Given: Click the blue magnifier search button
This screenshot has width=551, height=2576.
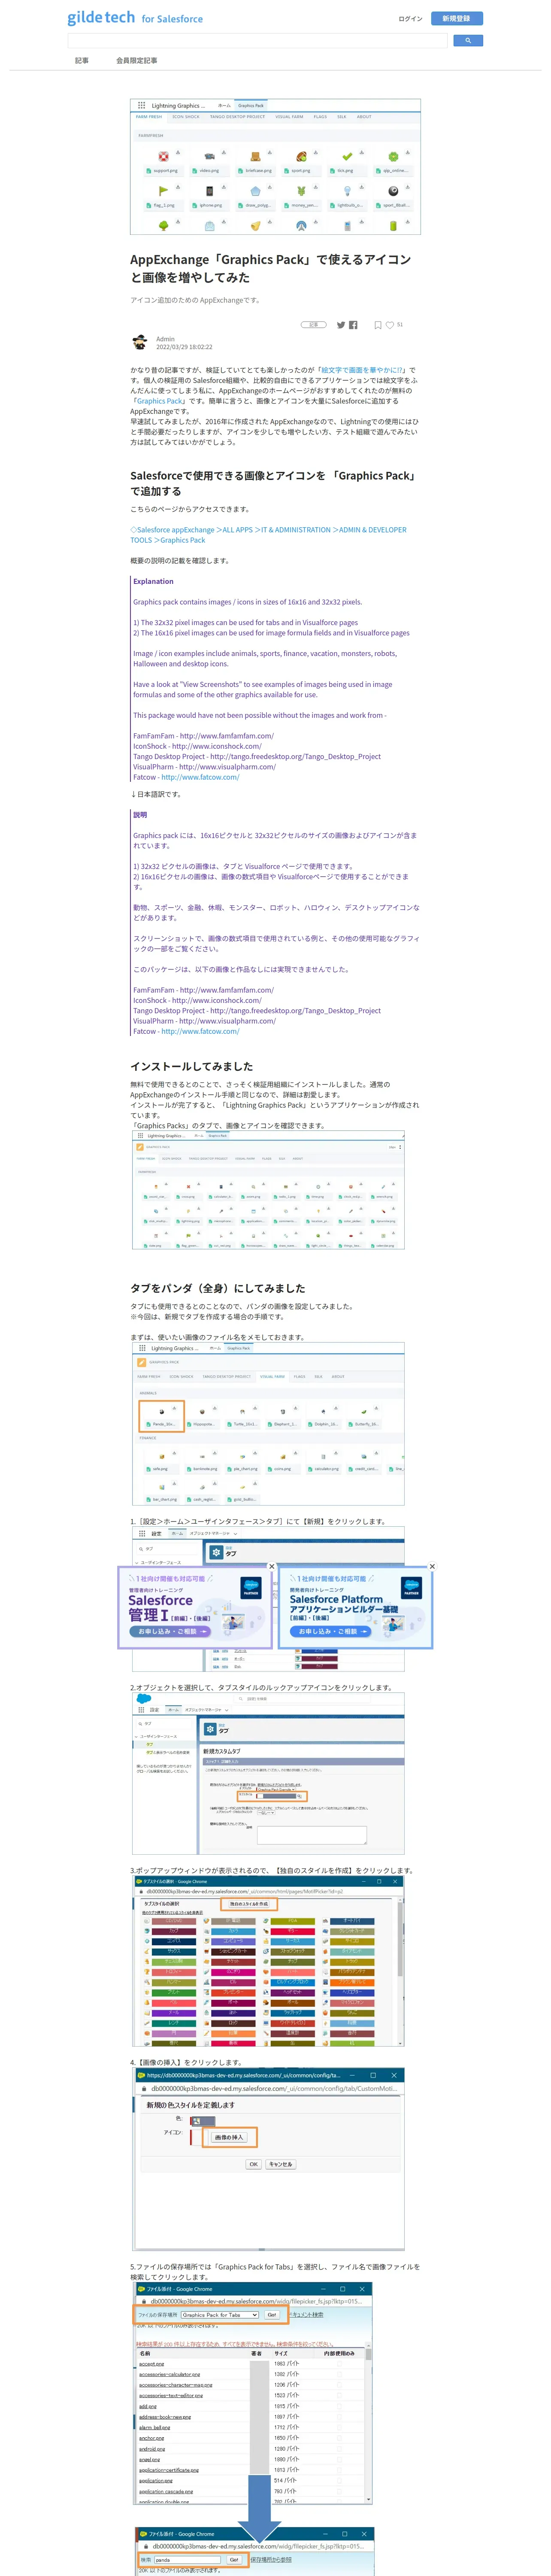Looking at the screenshot, I should 468,41.
